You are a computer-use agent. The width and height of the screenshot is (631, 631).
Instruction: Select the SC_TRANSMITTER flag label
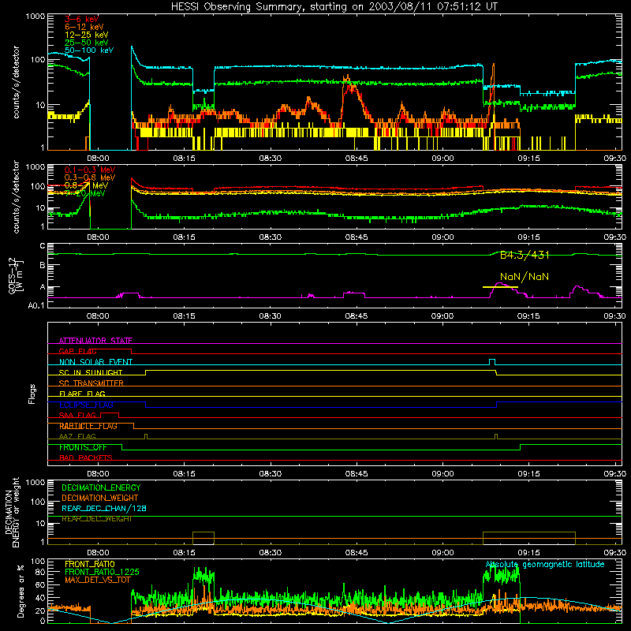[x=91, y=383]
